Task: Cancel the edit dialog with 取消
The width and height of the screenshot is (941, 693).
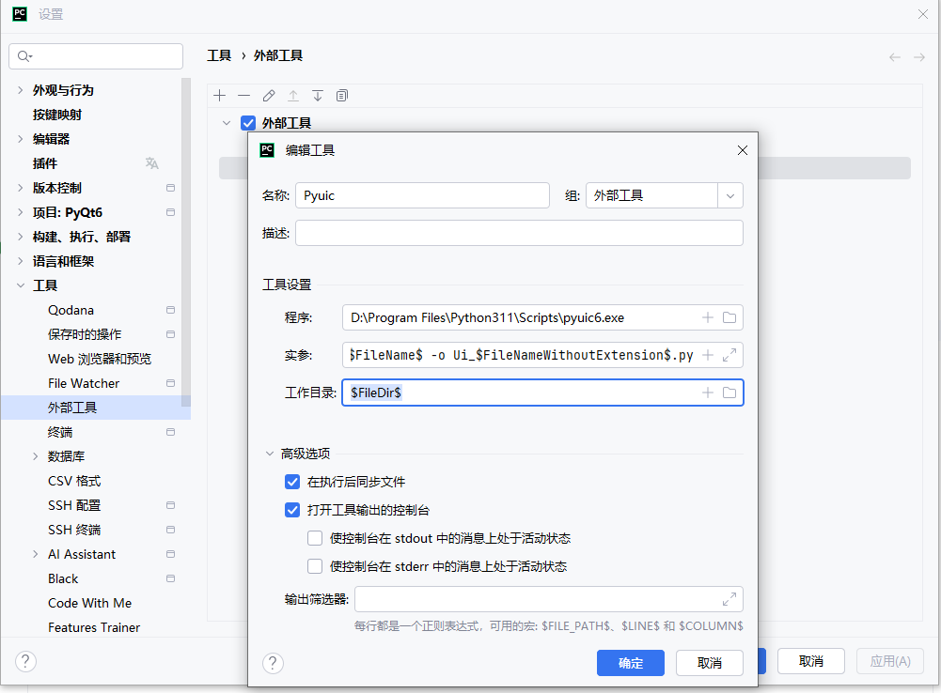Action: tap(710, 662)
